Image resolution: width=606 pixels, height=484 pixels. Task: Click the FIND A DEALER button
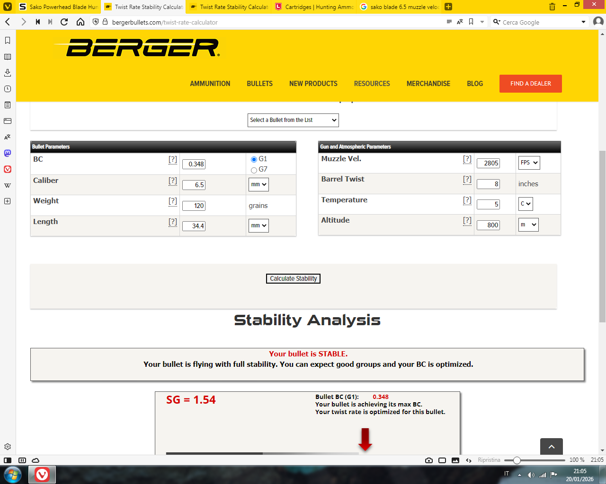pos(531,84)
